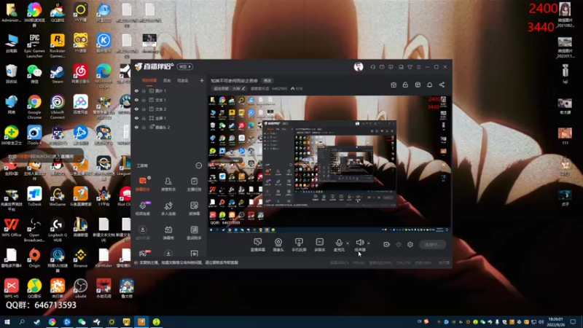Toggle the preview eye icon beside settings
Image resolution: width=583 pixels, height=328 pixels.
click(399, 244)
